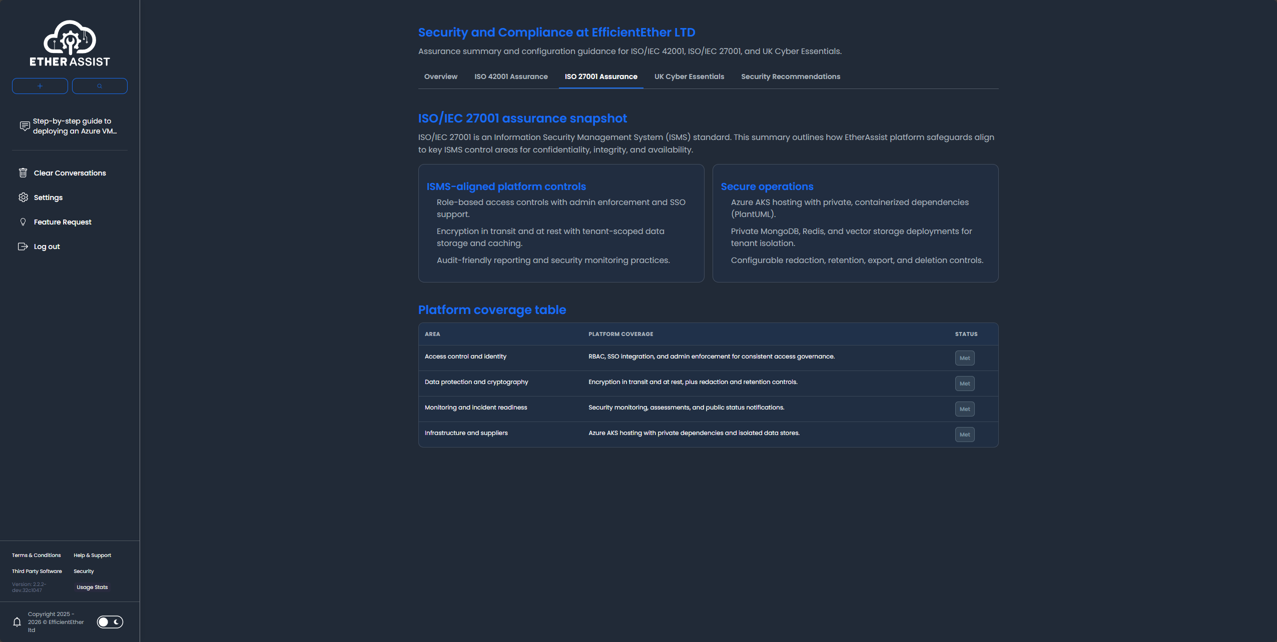The width and height of the screenshot is (1277, 642).
Task: Open the Third Party Software link
Action: point(37,571)
